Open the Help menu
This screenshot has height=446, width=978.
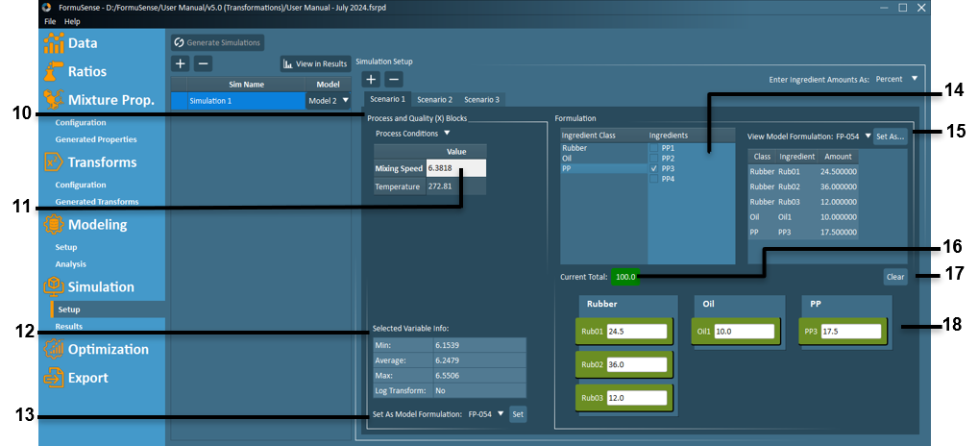72,21
